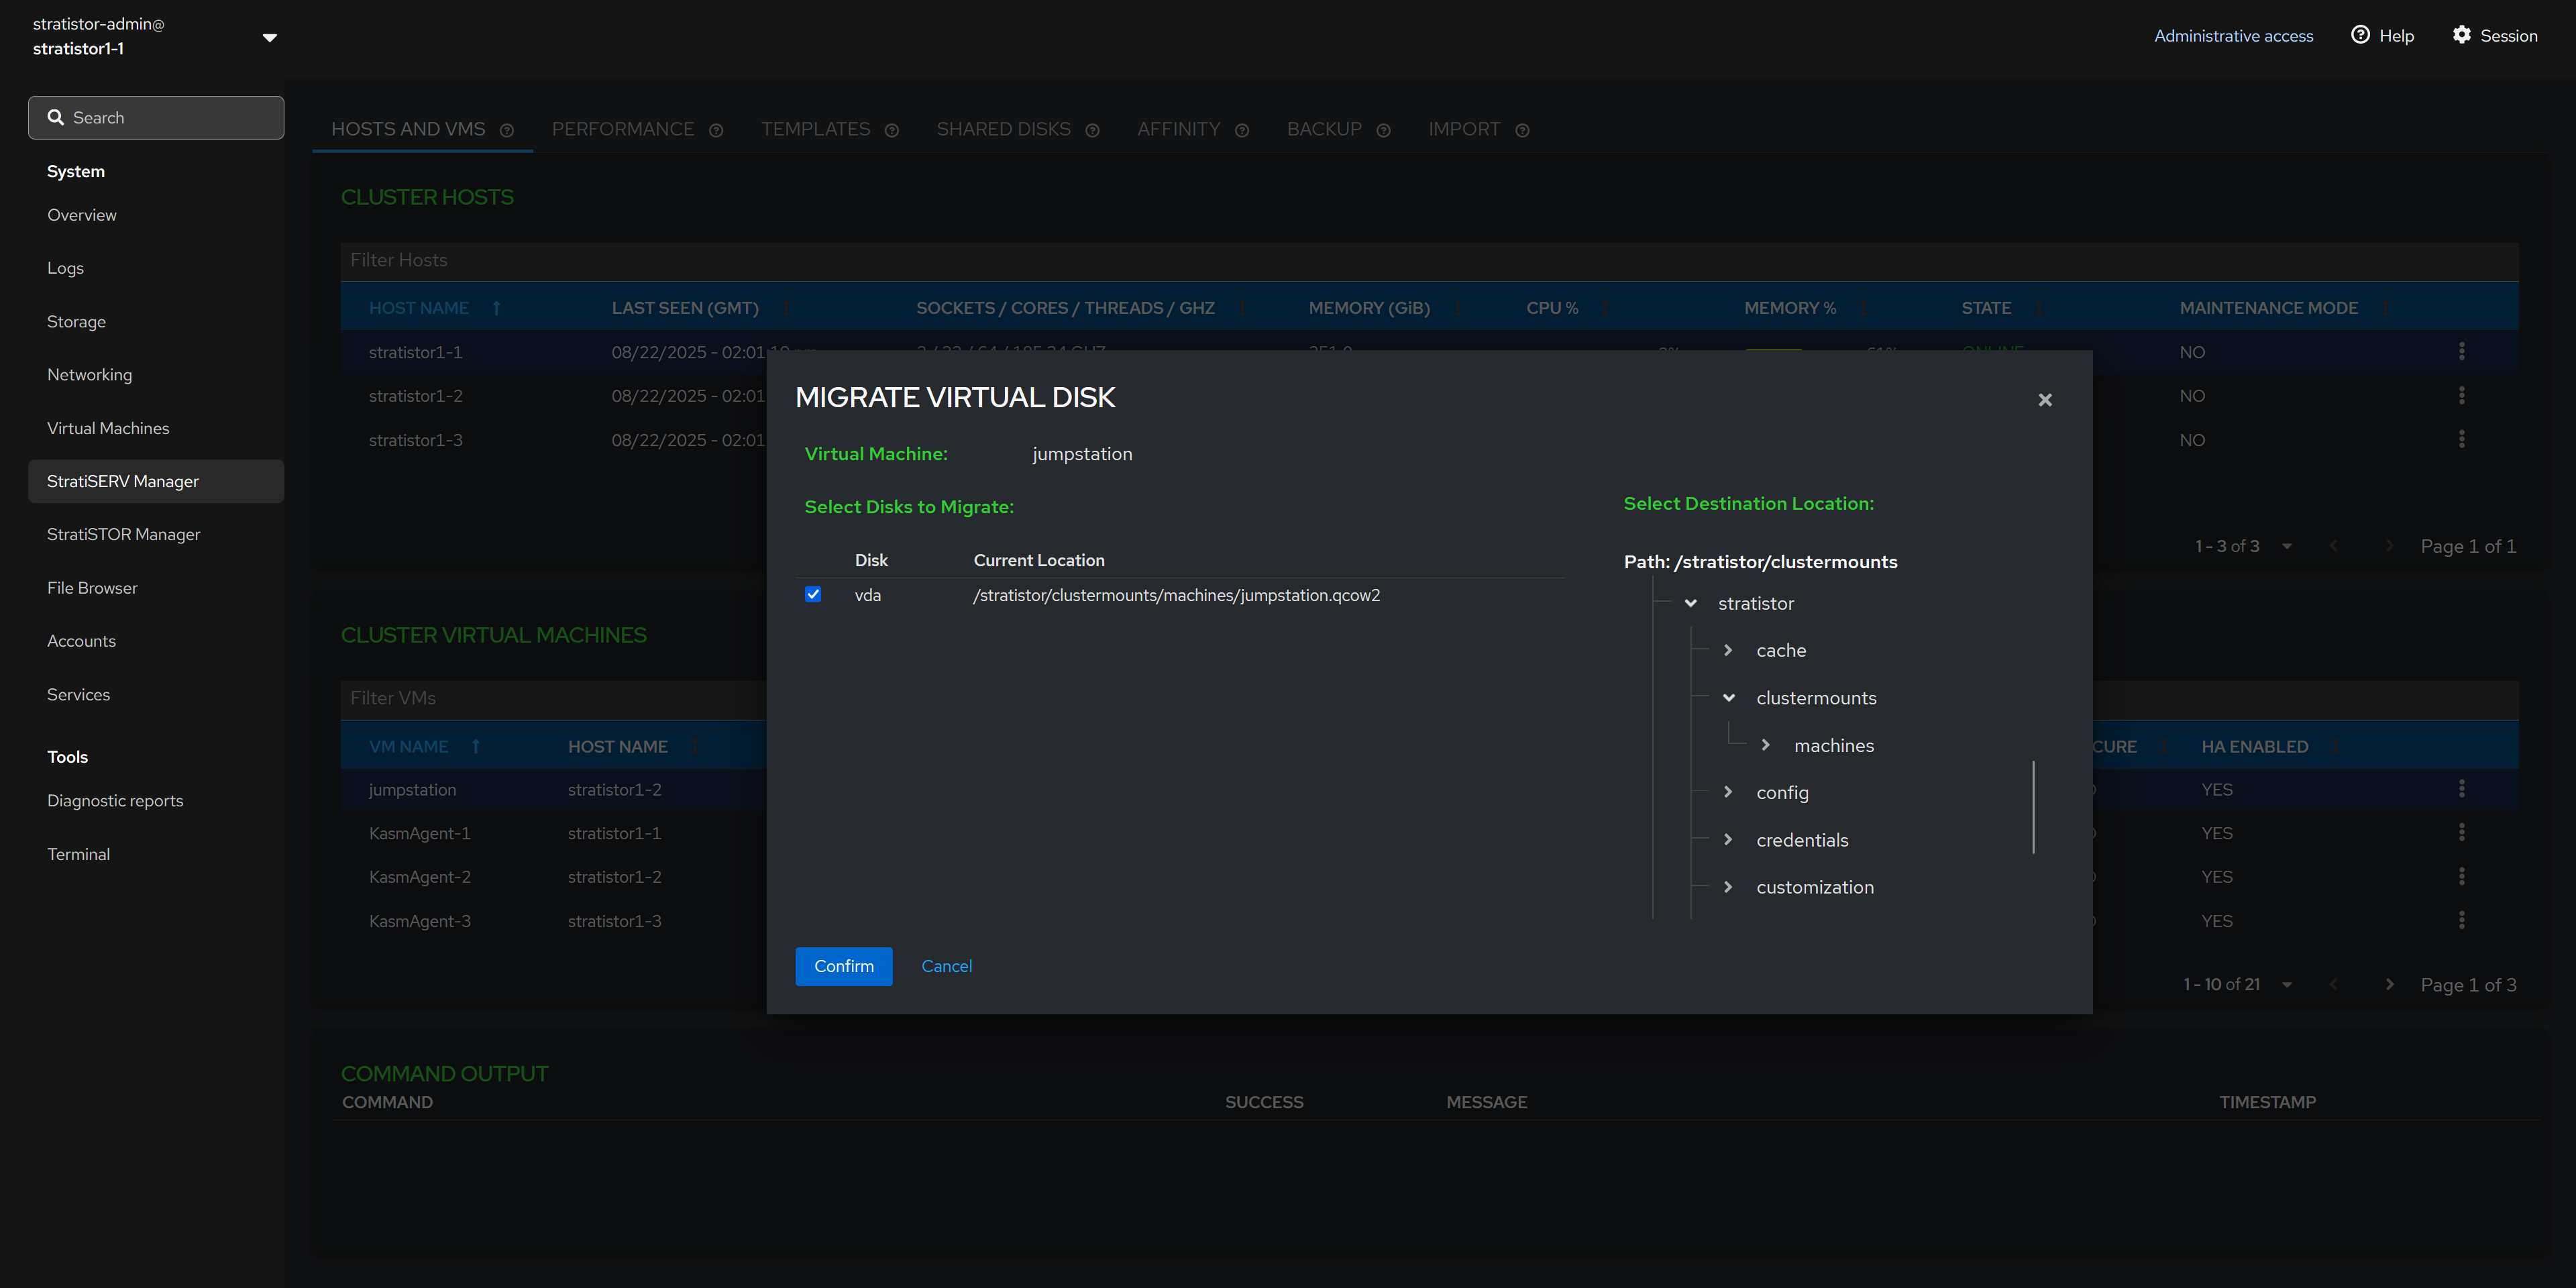
Task: Go to next page of cluster VMs
Action: 2389,985
